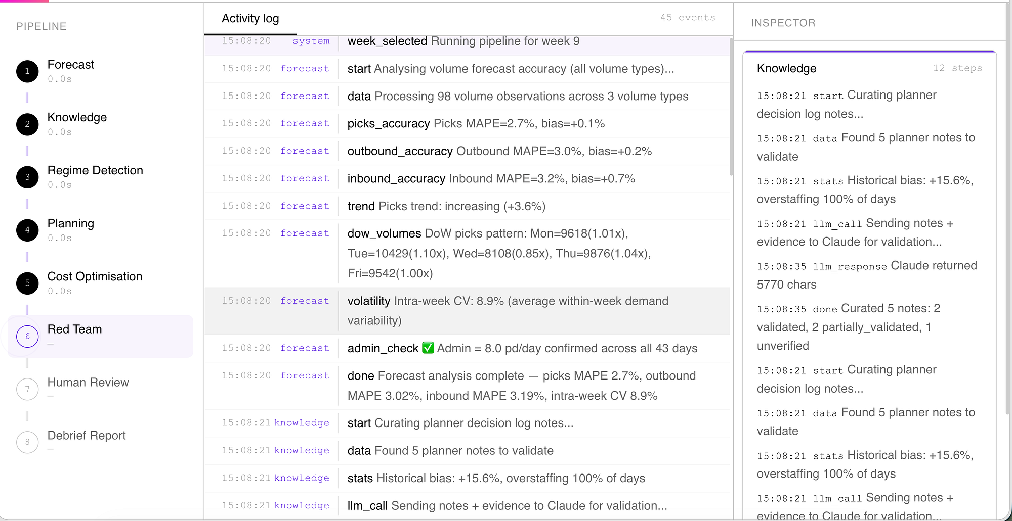Open the Knowledge pipeline stage
Viewport: 1012px width, 521px height.
[100, 124]
